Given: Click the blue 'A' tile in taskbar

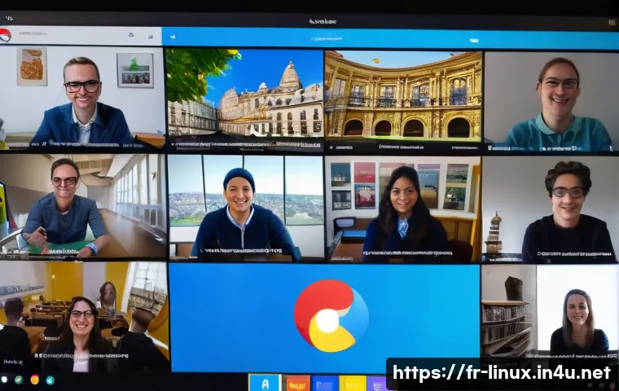Looking at the screenshot, I should (265, 383).
